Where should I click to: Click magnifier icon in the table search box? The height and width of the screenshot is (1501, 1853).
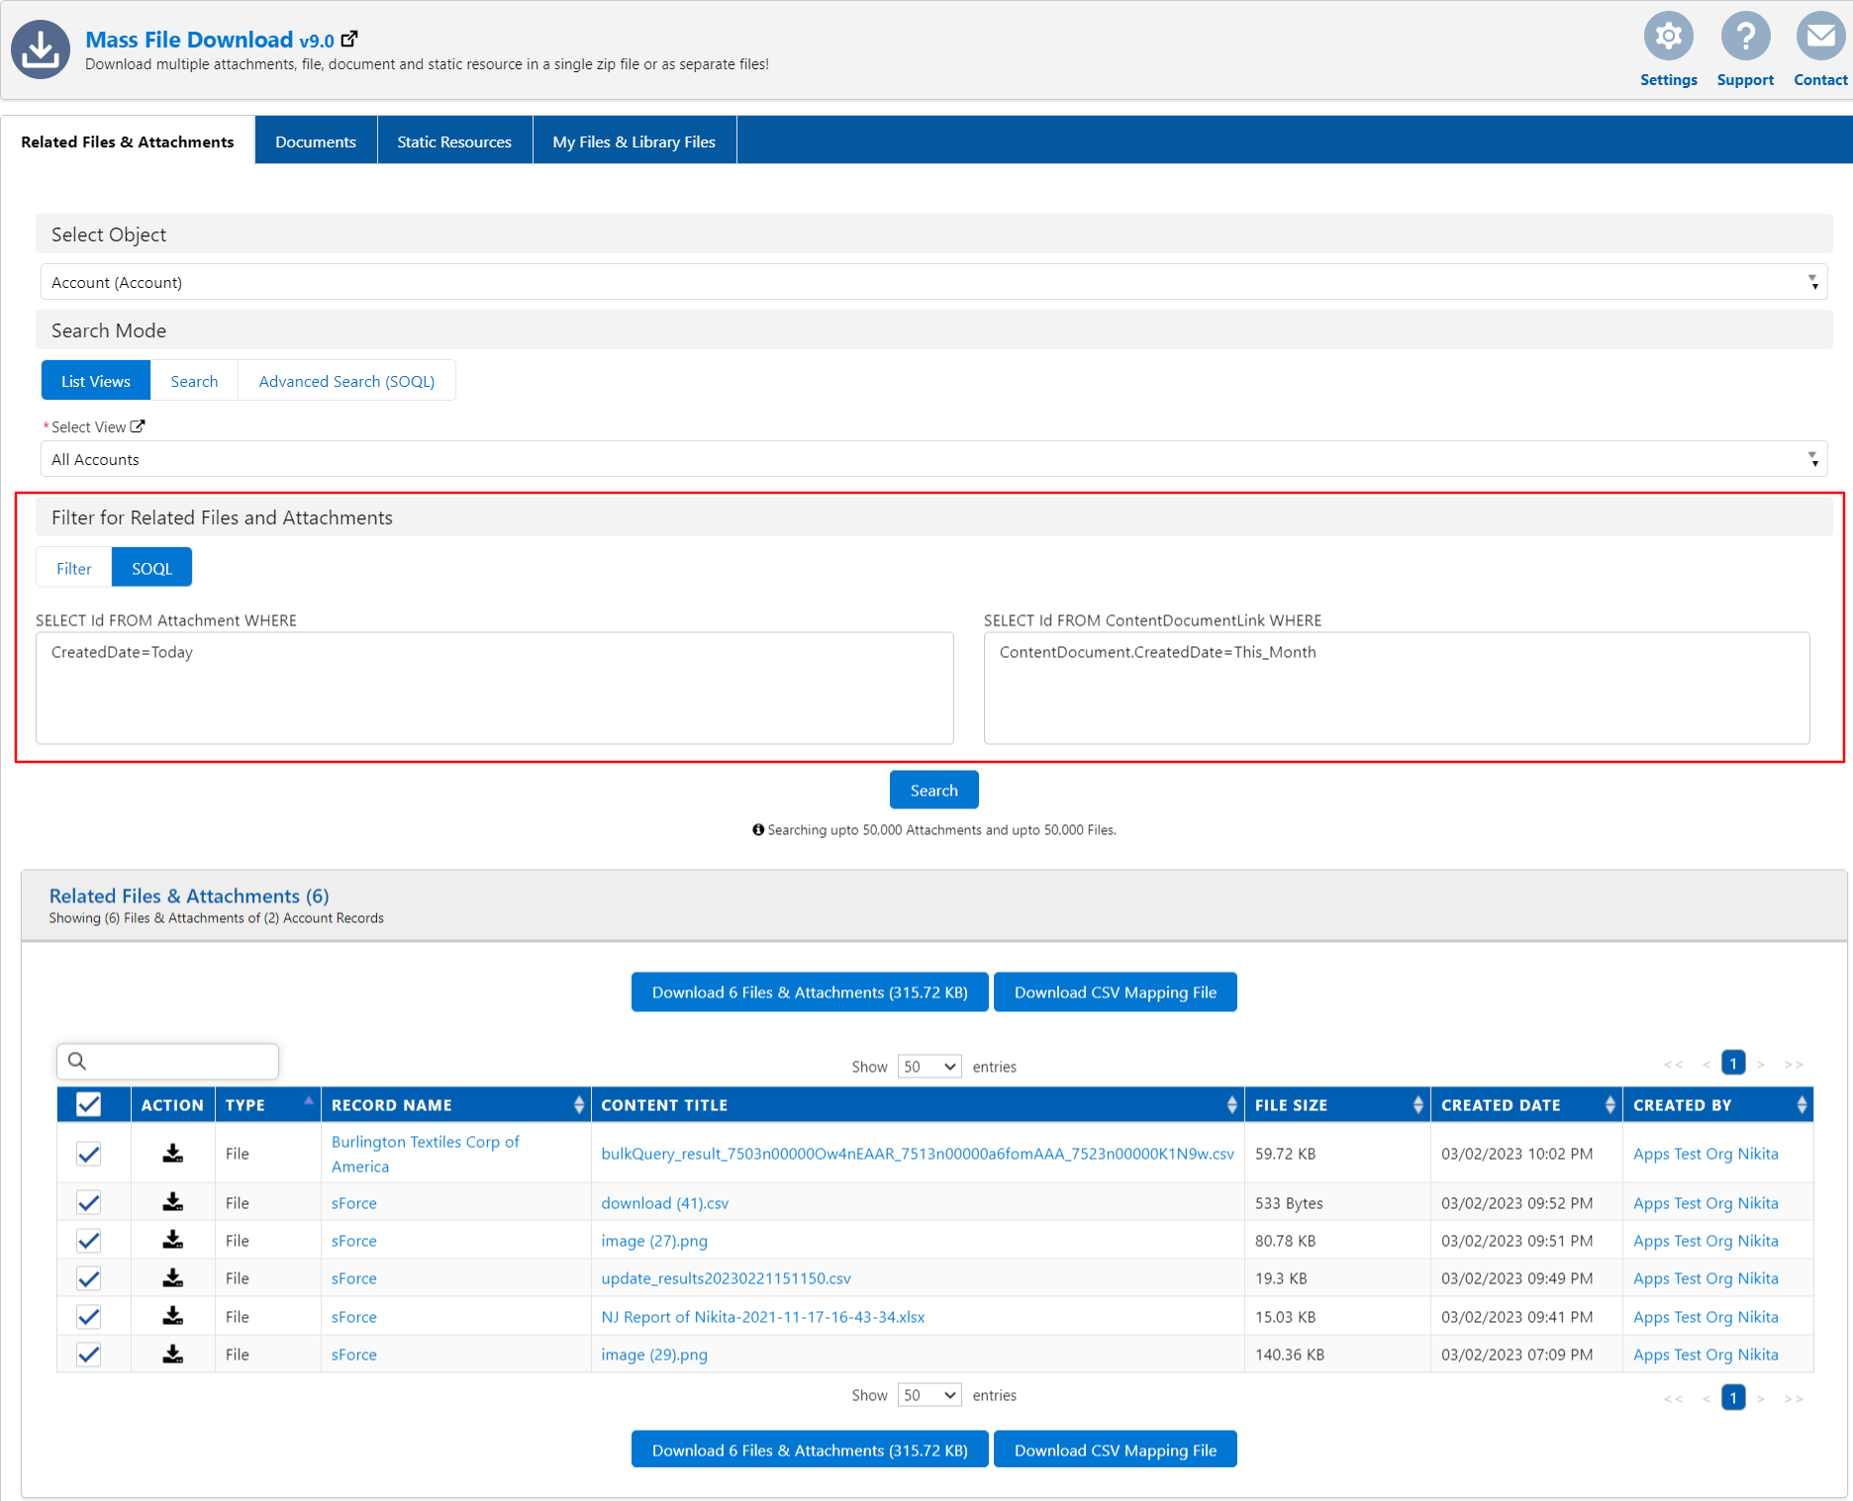pos(77,1061)
